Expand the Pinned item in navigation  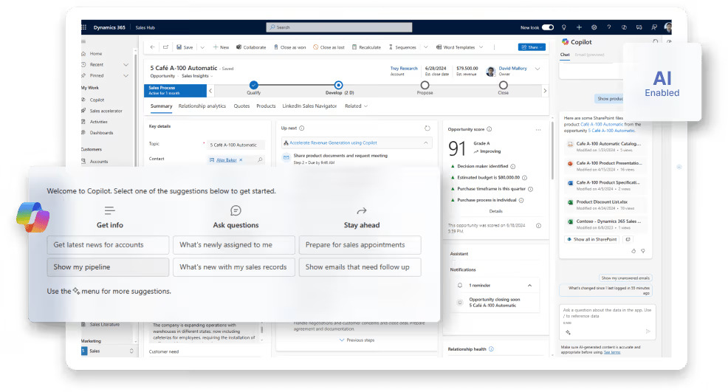(x=126, y=75)
